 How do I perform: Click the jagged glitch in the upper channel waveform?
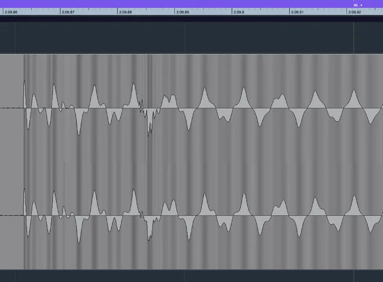[149, 118]
